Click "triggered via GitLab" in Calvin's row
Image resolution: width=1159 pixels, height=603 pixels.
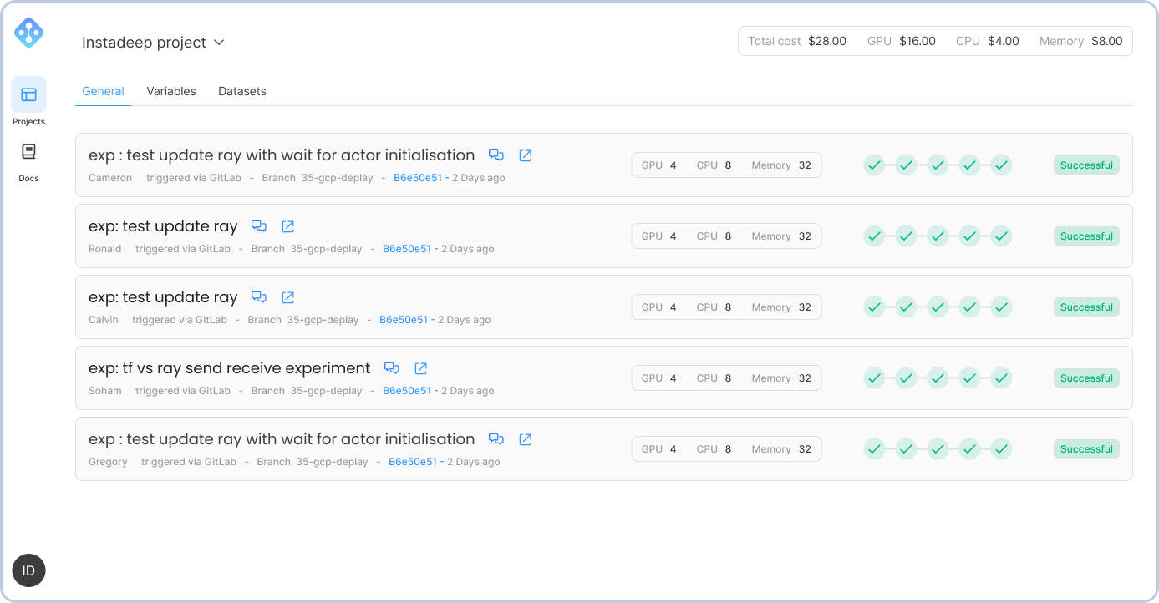point(180,320)
